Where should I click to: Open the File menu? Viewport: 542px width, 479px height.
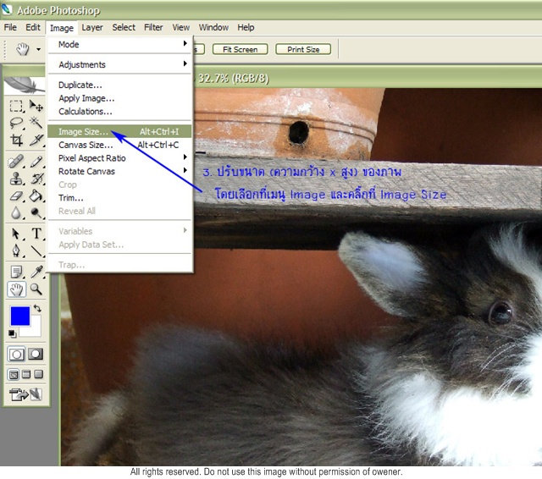[10, 27]
